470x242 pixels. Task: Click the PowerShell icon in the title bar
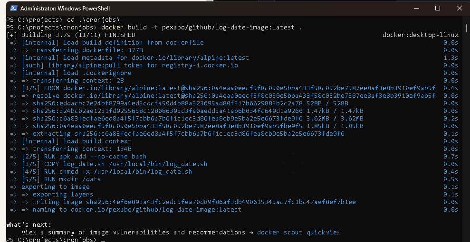pos(13,9)
